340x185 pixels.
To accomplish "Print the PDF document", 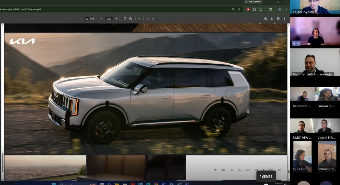I will (278, 19).
